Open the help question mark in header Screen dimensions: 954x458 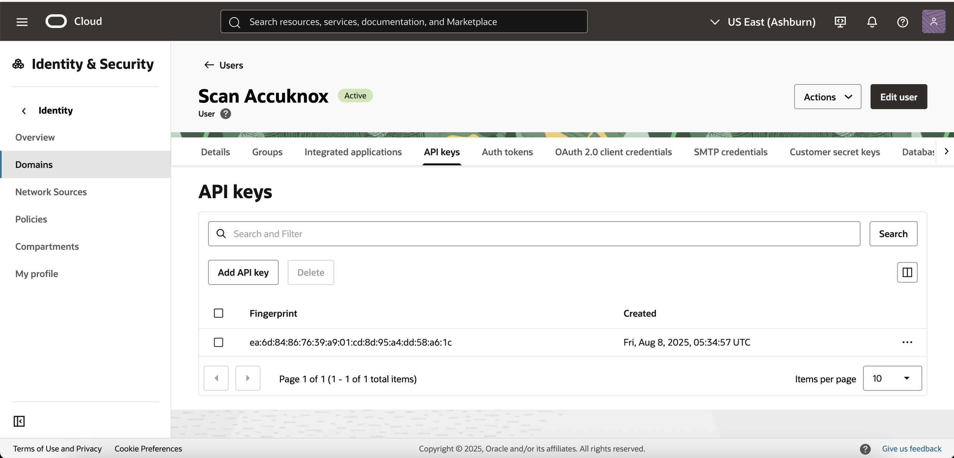(x=902, y=22)
